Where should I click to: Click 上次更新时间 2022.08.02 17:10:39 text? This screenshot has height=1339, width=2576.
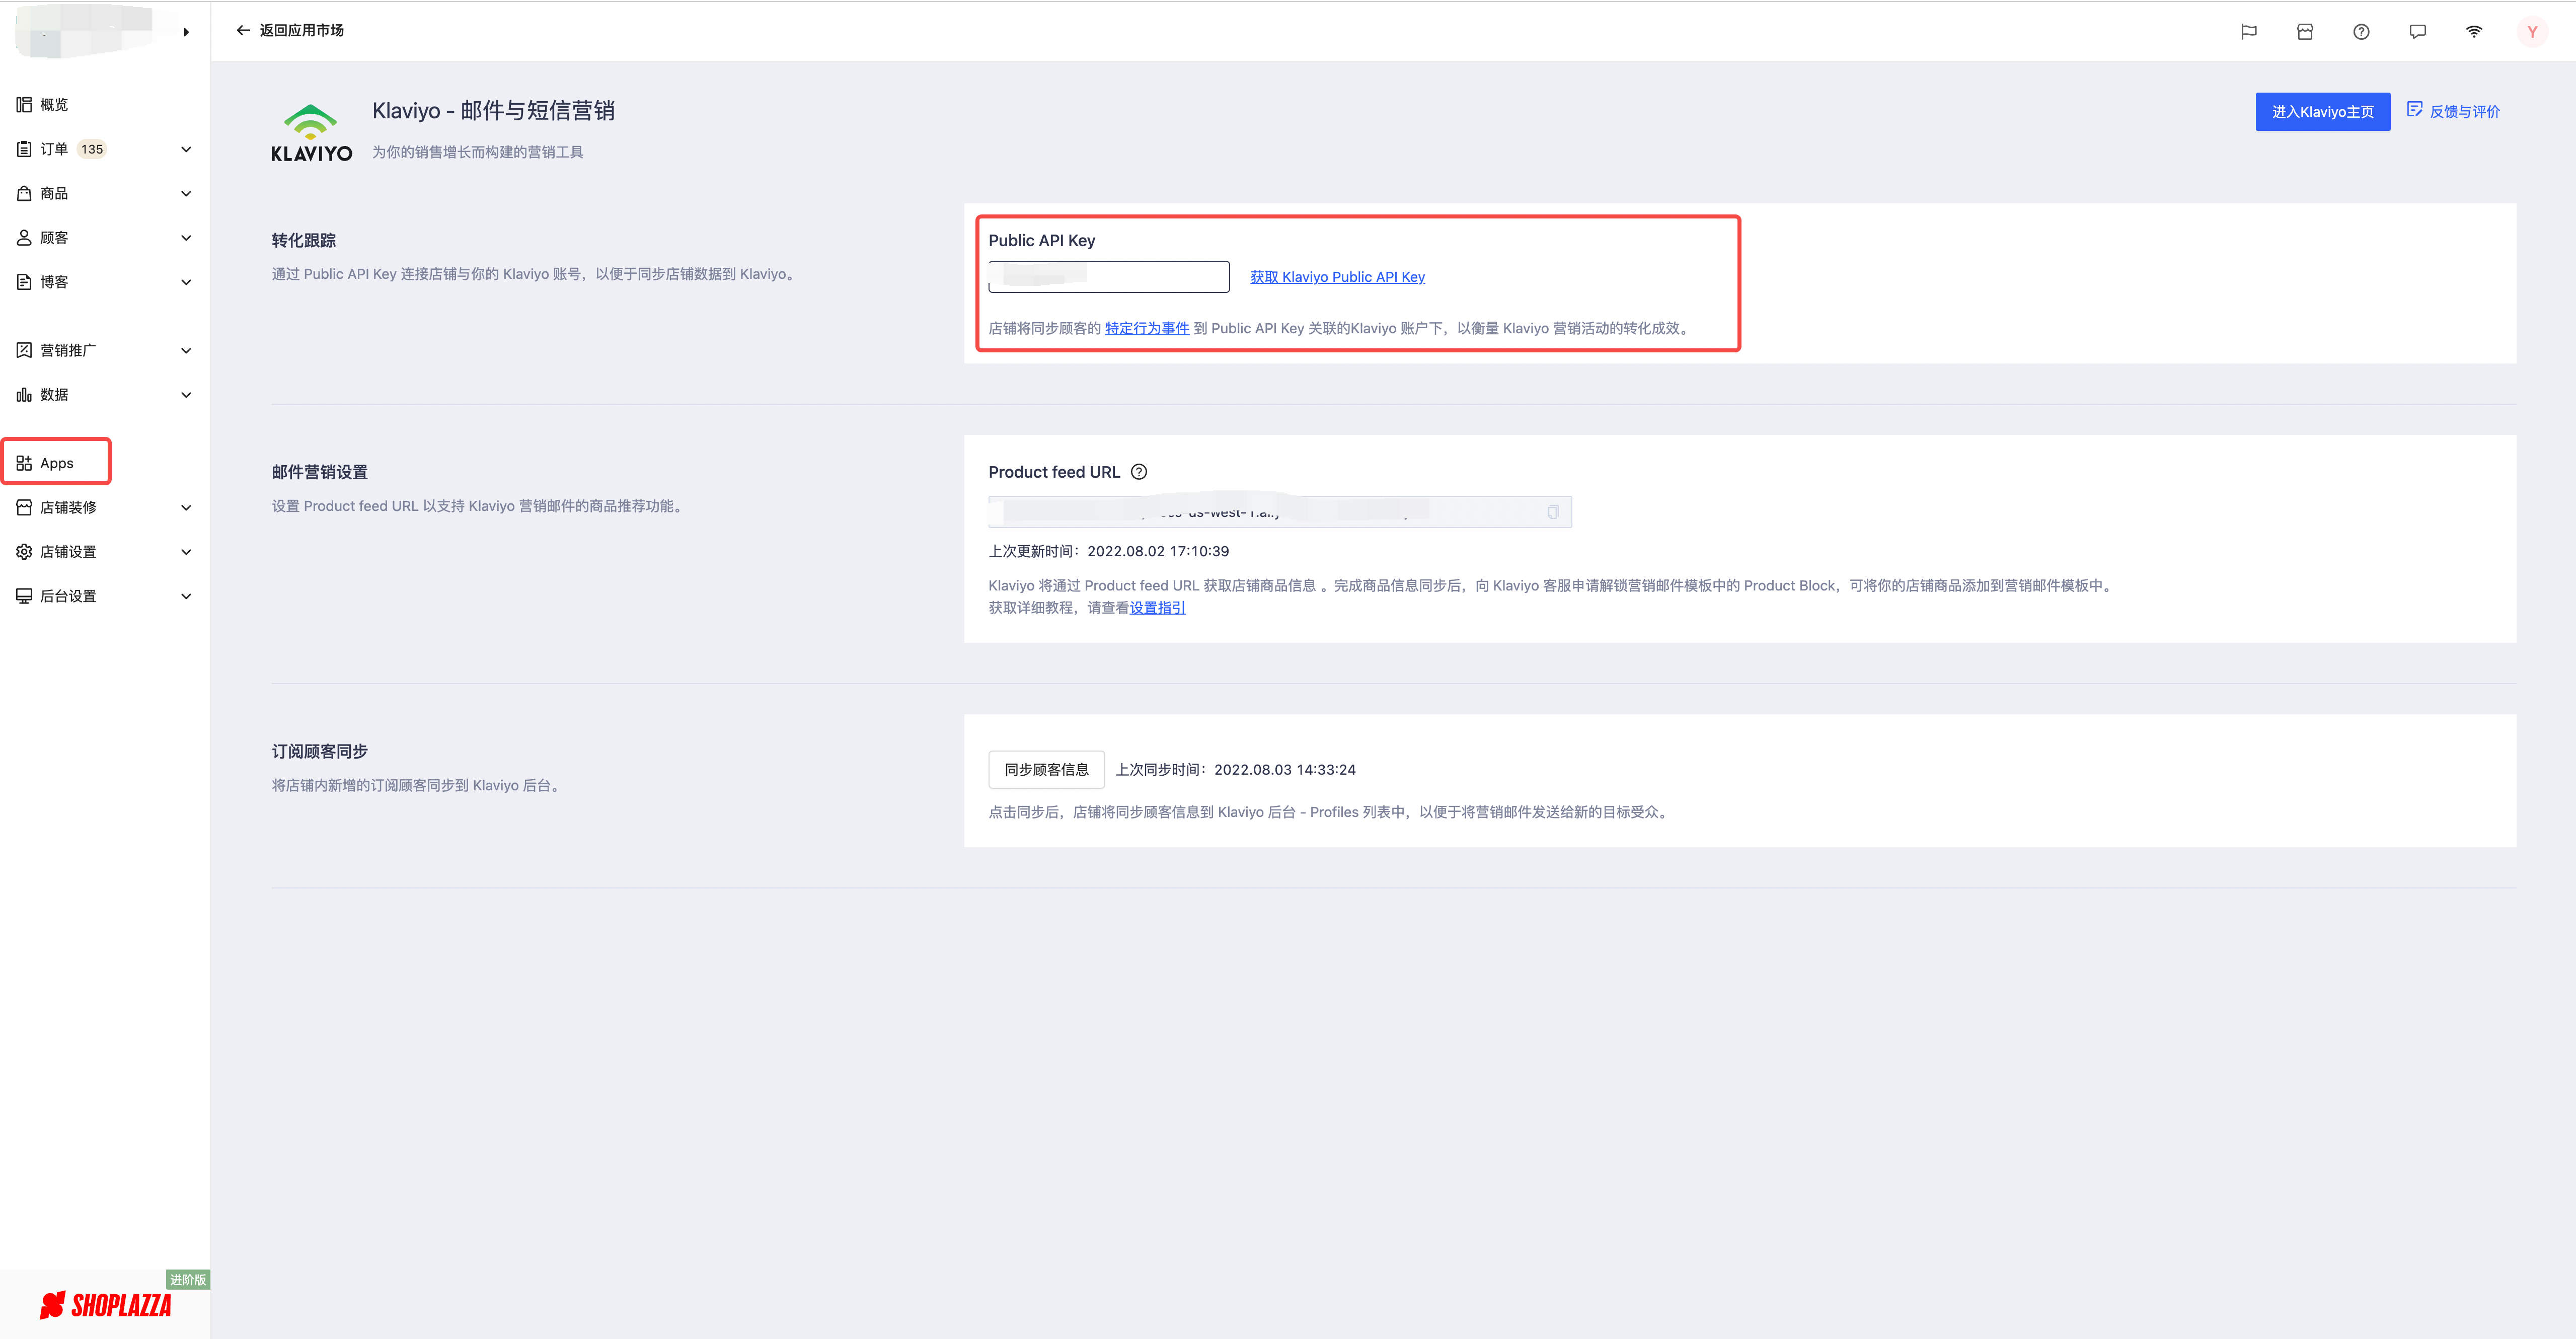[x=1108, y=551]
